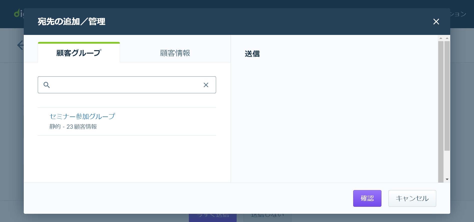
Task: Click the キャンセル button
Action: tap(412, 198)
